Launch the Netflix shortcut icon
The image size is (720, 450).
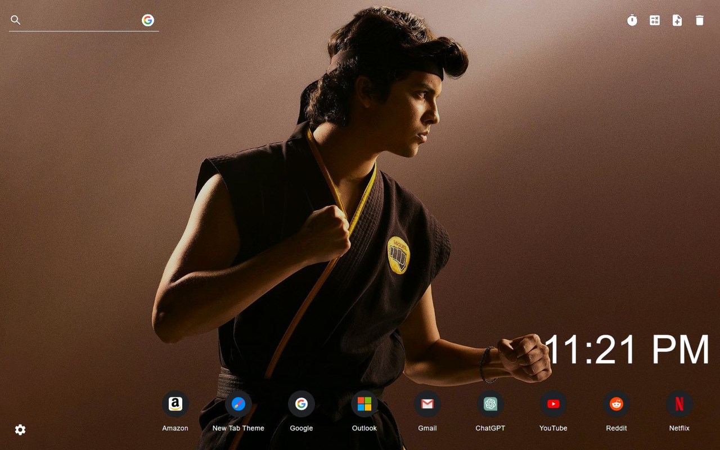point(679,404)
